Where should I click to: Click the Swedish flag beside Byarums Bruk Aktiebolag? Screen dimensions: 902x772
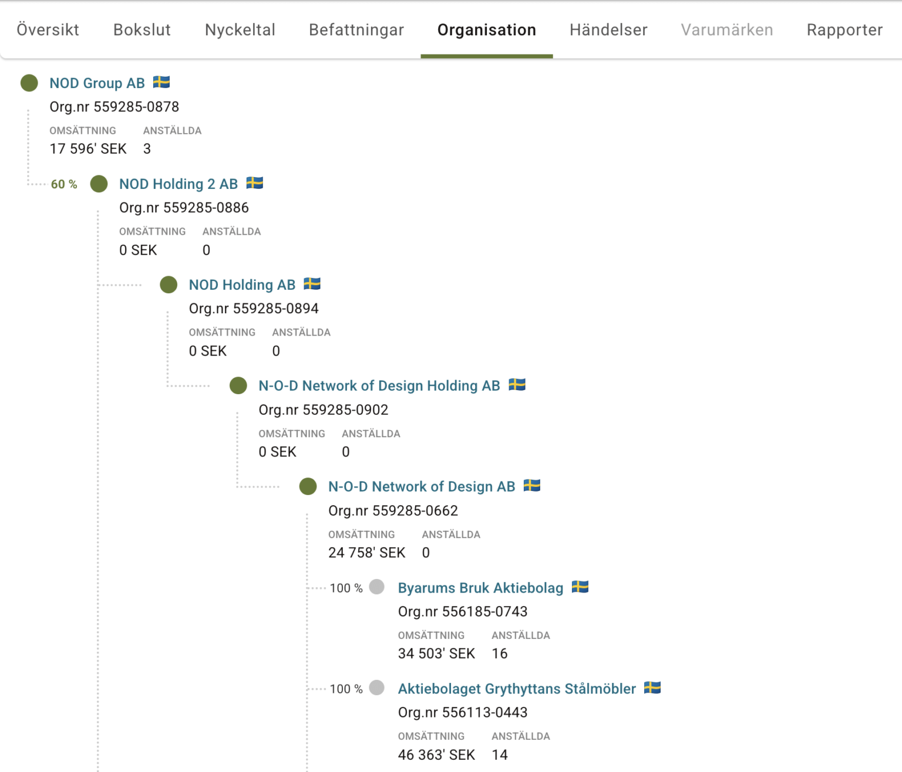click(x=580, y=587)
